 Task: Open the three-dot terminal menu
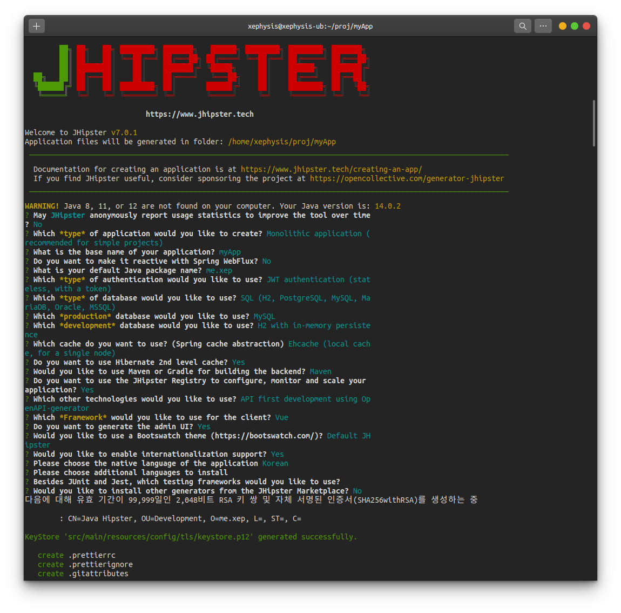543,26
